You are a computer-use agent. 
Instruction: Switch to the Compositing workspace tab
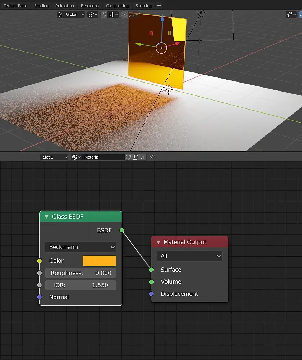point(117,6)
